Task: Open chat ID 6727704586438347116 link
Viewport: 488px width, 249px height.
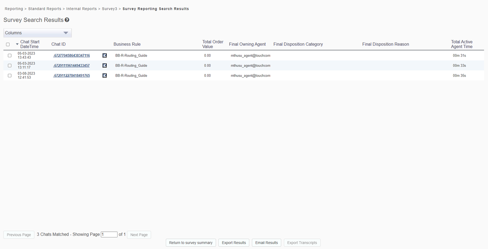Action: [x=71, y=56]
